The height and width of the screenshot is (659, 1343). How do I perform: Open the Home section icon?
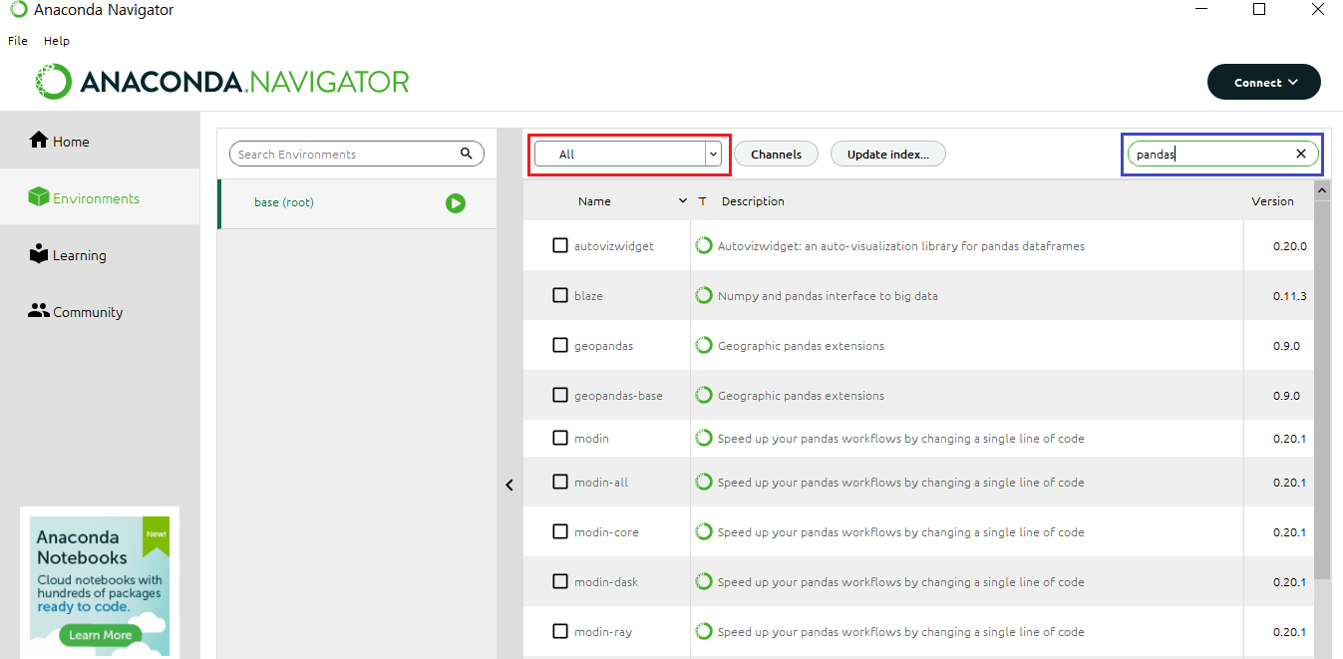[39, 140]
